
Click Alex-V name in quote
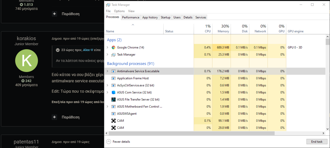pyautogui.click(x=88, y=50)
